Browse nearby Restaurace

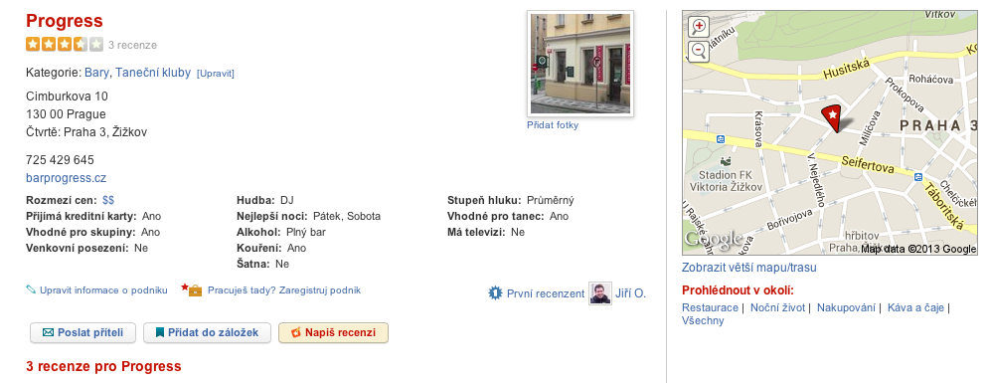[710, 308]
